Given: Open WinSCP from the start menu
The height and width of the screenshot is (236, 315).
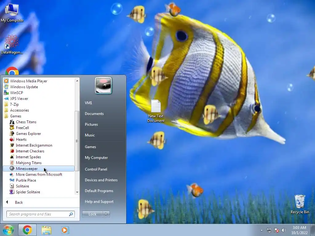Looking at the screenshot, I should point(39,92).
